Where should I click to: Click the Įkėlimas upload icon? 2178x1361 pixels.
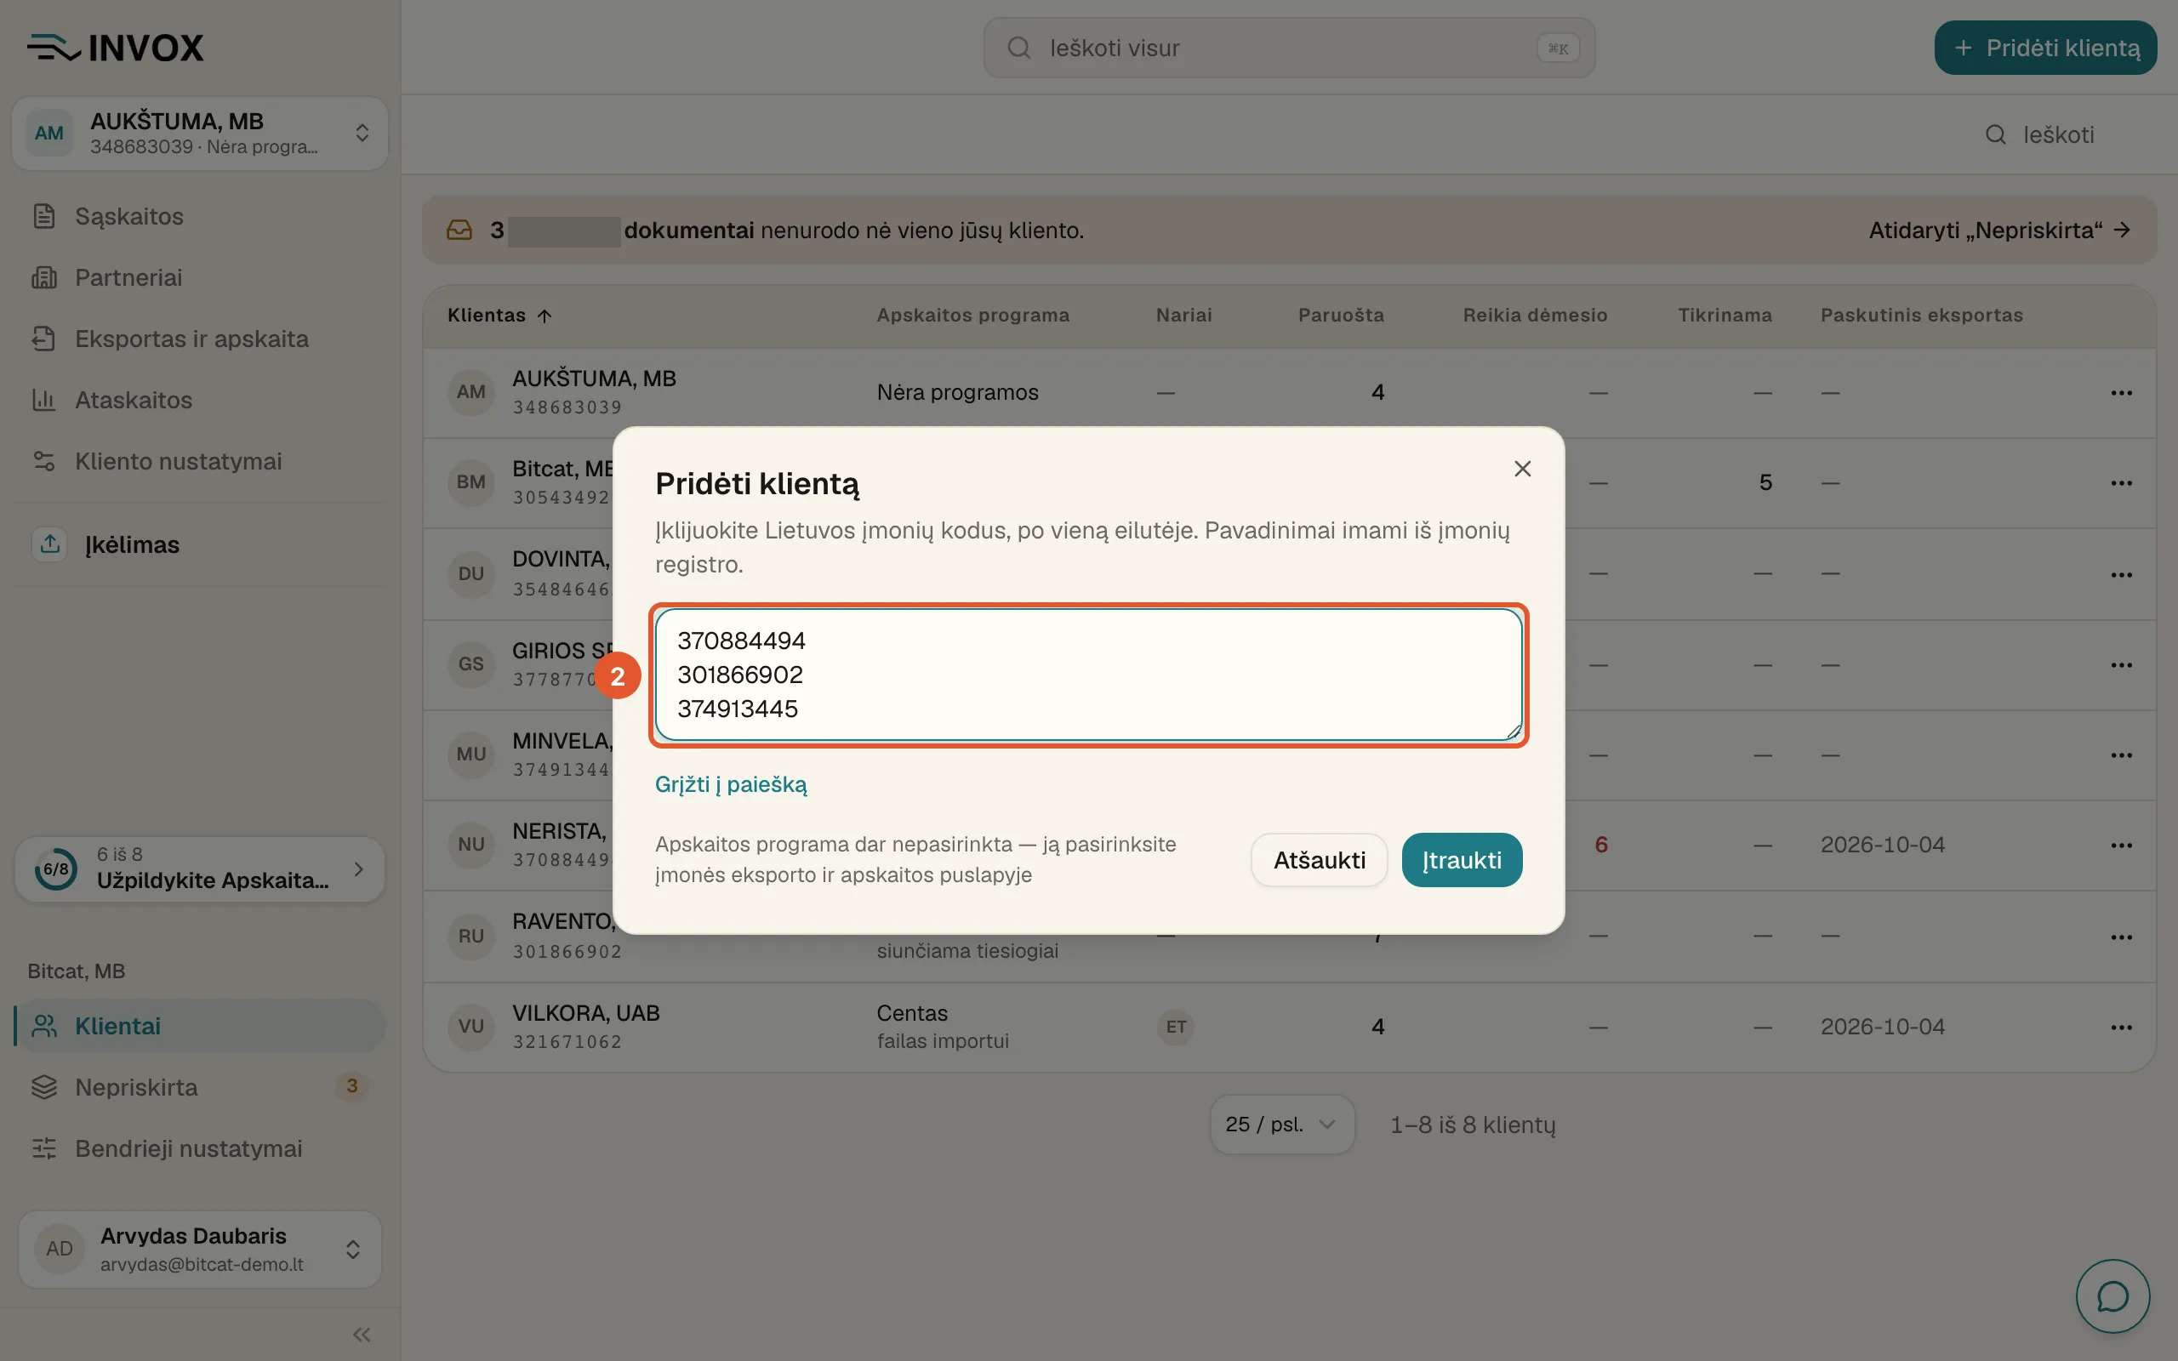[49, 544]
